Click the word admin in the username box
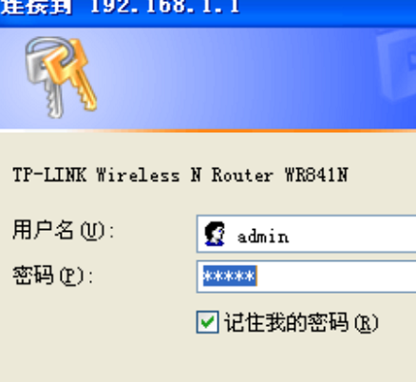The height and width of the screenshot is (382, 416). pos(263,237)
